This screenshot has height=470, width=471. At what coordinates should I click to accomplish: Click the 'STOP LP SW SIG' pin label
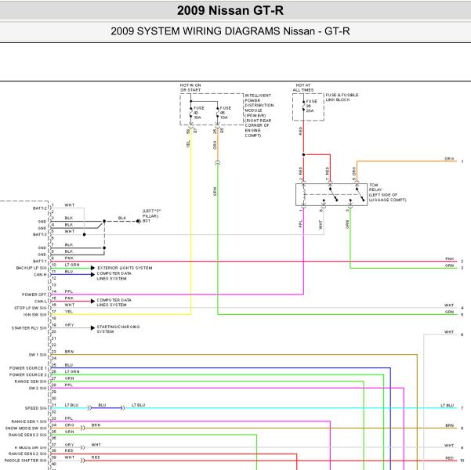(31, 308)
